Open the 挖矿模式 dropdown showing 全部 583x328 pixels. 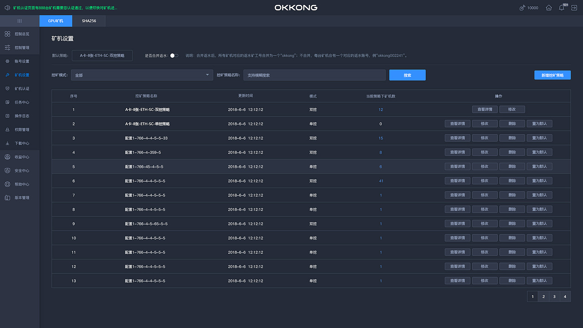point(142,75)
